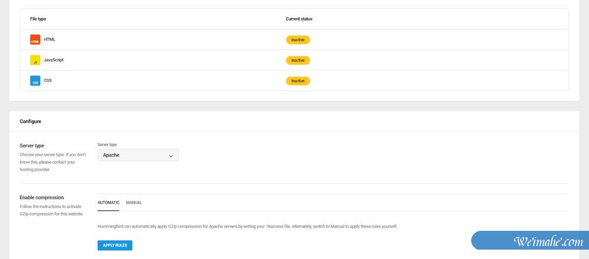The image size is (589, 259).
Task: Switch to the Automatic tab
Action: point(108,203)
